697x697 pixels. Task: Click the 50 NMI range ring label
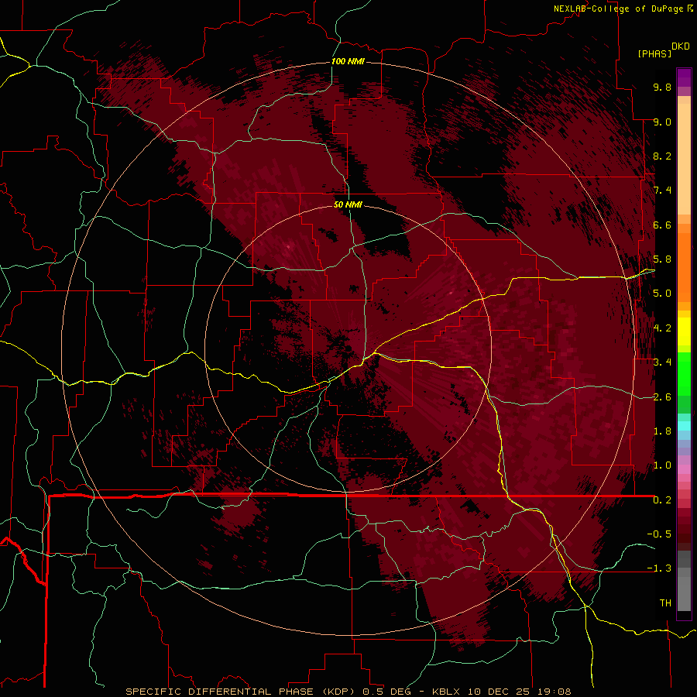[348, 204]
